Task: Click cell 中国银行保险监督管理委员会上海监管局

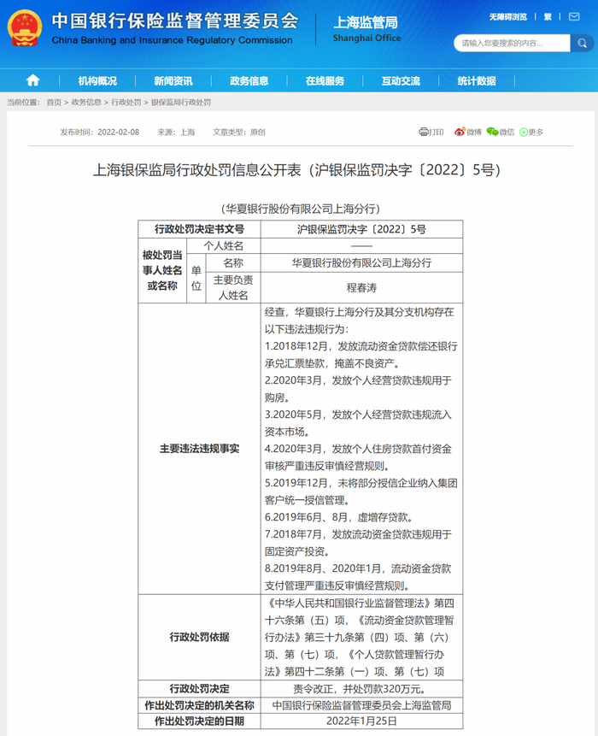Action: click(361, 705)
